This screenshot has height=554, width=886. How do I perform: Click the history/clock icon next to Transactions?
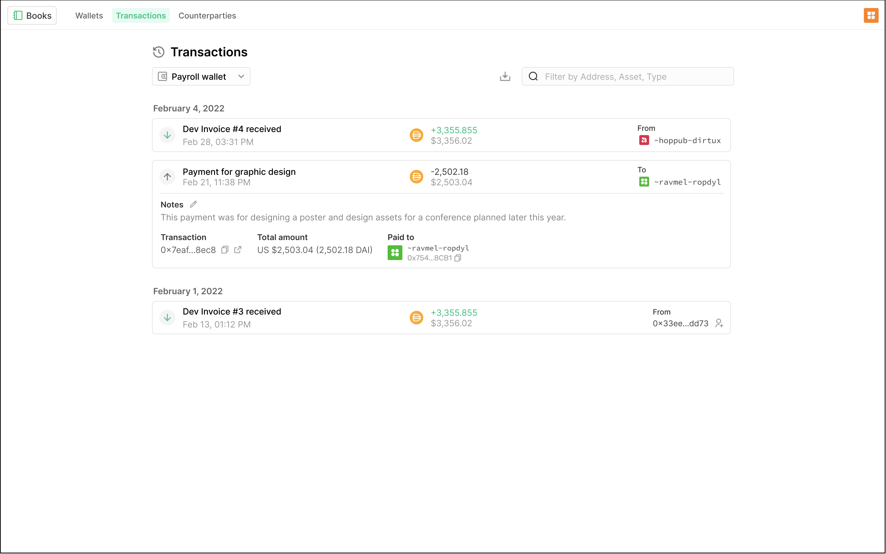(x=159, y=52)
